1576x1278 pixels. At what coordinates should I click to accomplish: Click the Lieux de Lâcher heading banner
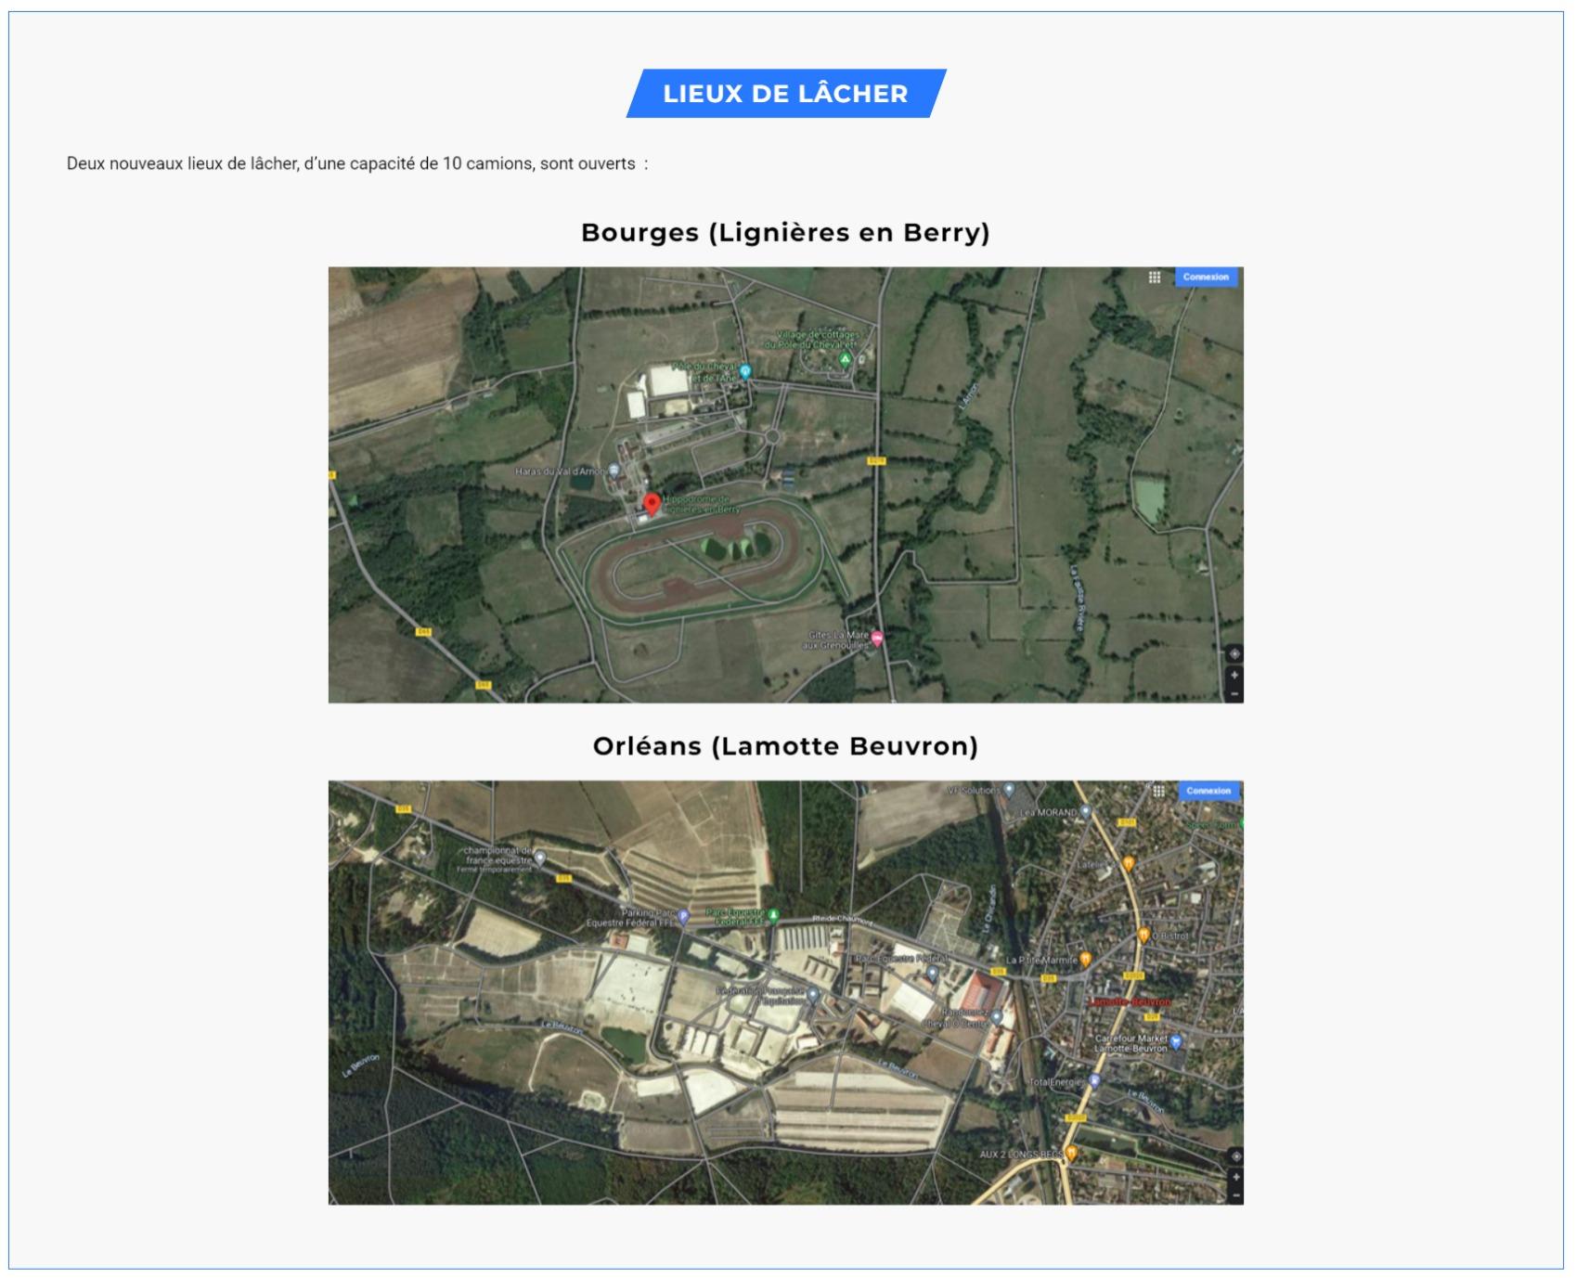pos(785,94)
